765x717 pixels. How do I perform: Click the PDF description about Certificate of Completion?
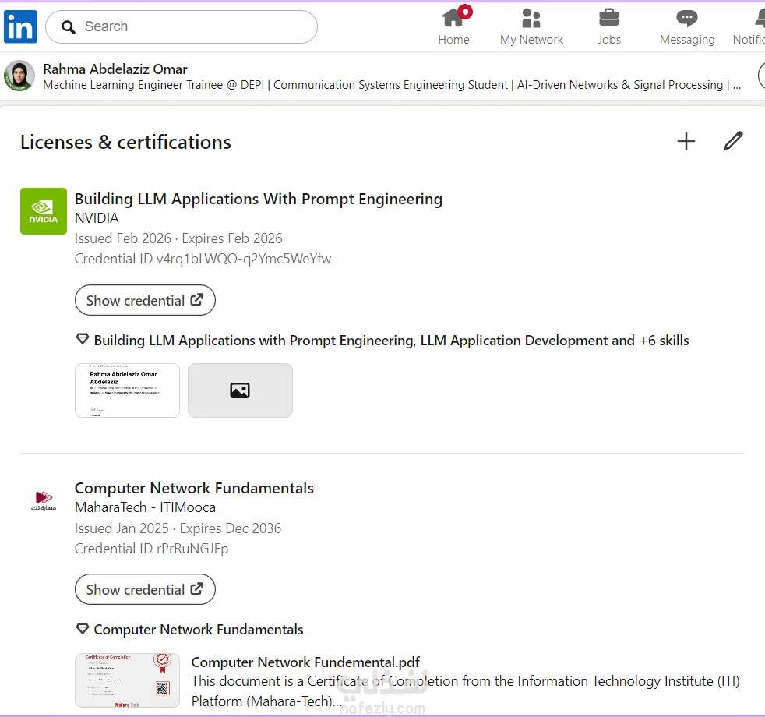point(465,691)
